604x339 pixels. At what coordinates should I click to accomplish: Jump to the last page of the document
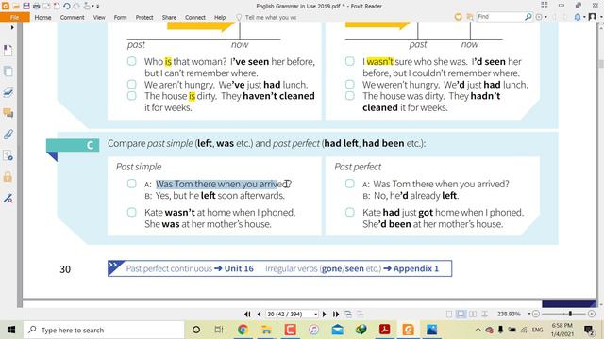pos(336,314)
